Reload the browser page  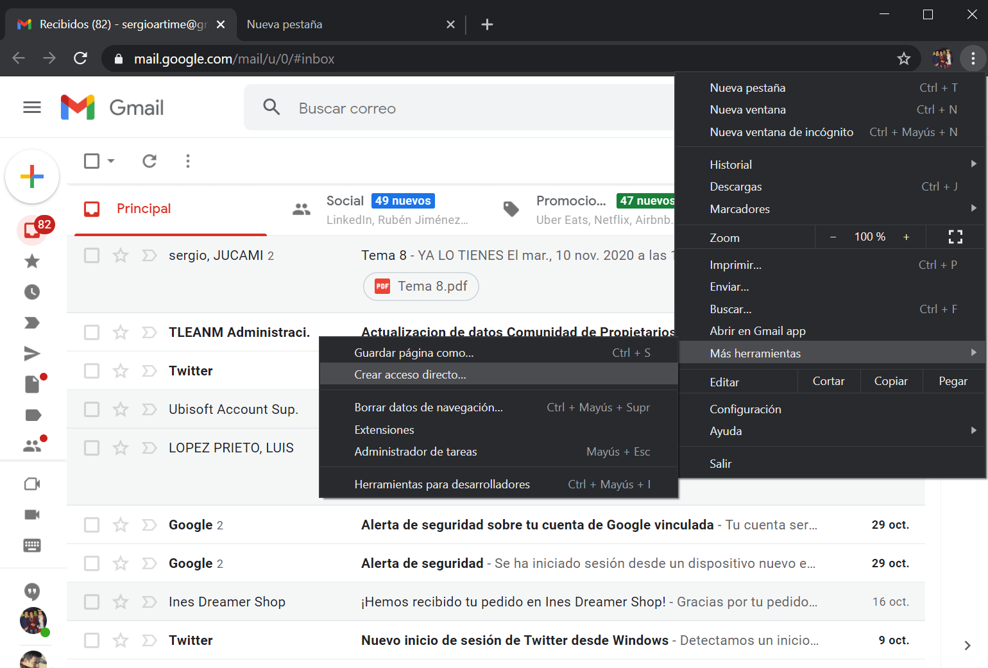click(x=80, y=58)
